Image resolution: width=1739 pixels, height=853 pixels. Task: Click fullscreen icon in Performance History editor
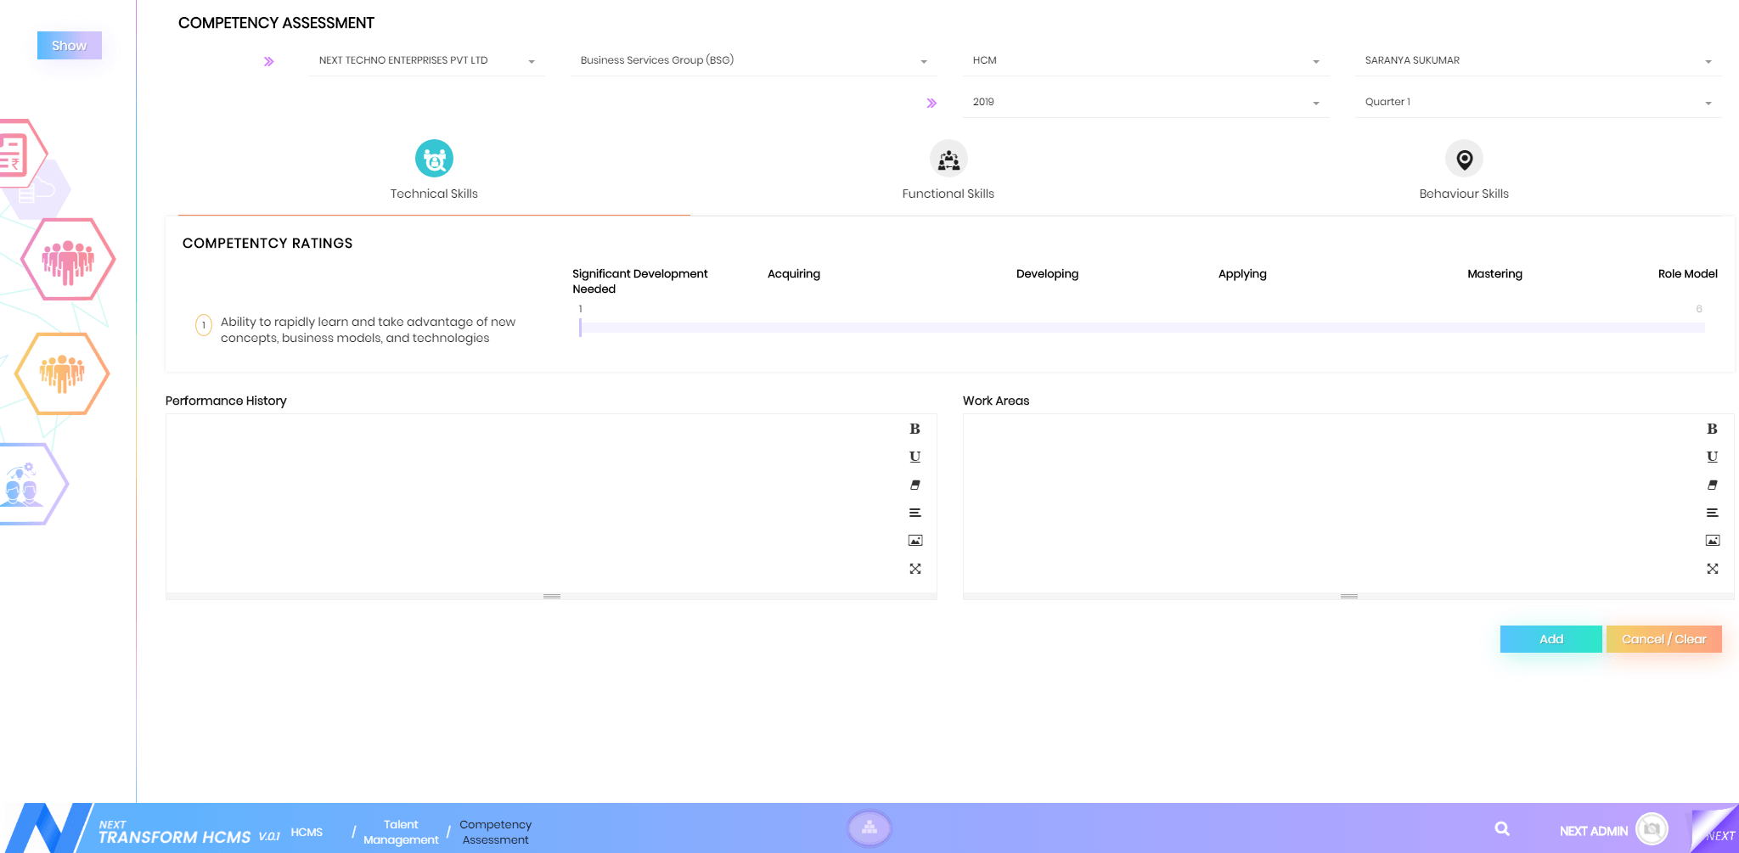[x=915, y=569]
